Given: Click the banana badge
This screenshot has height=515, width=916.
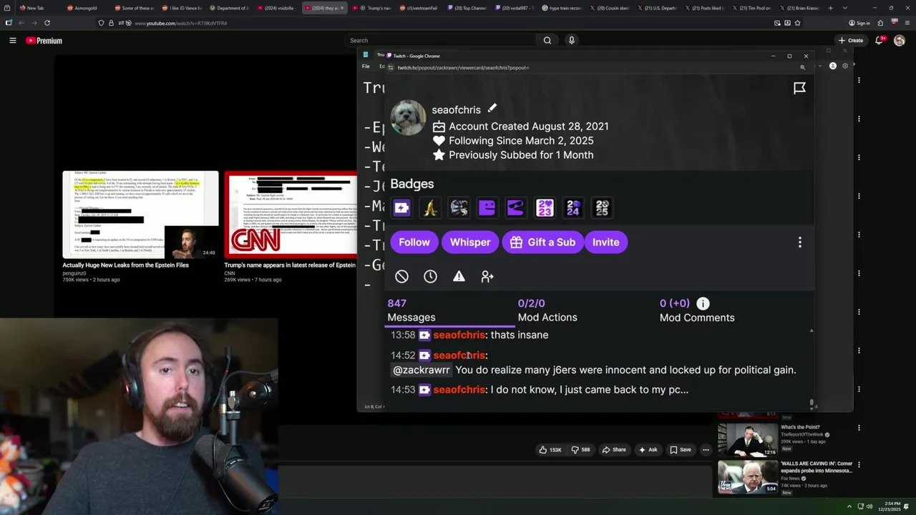Looking at the screenshot, I should click(x=430, y=207).
